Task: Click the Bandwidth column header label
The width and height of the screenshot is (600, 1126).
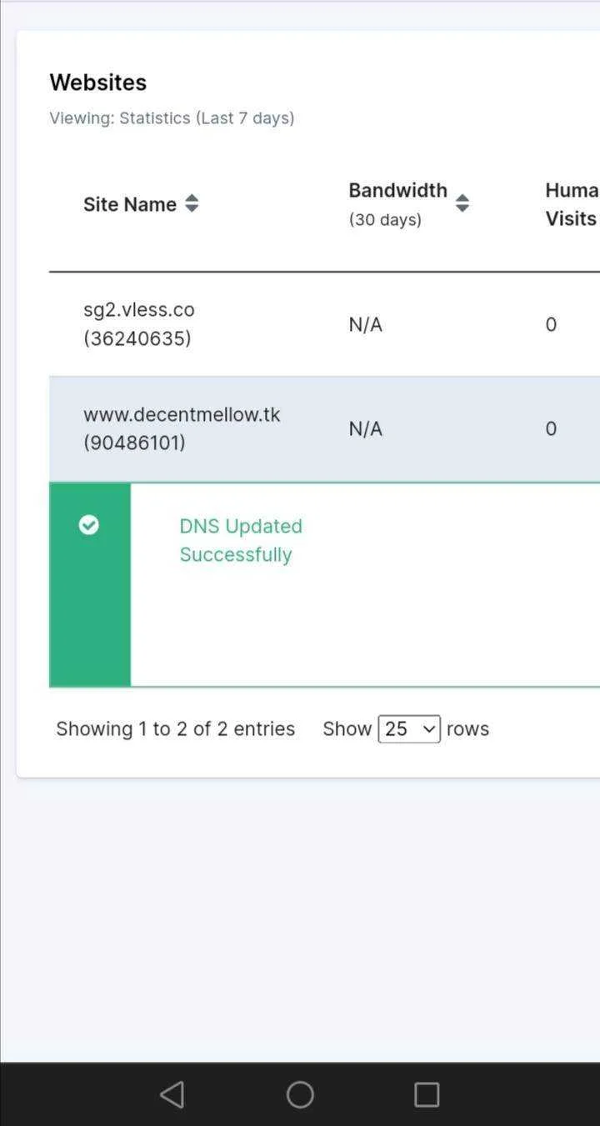Action: (398, 190)
